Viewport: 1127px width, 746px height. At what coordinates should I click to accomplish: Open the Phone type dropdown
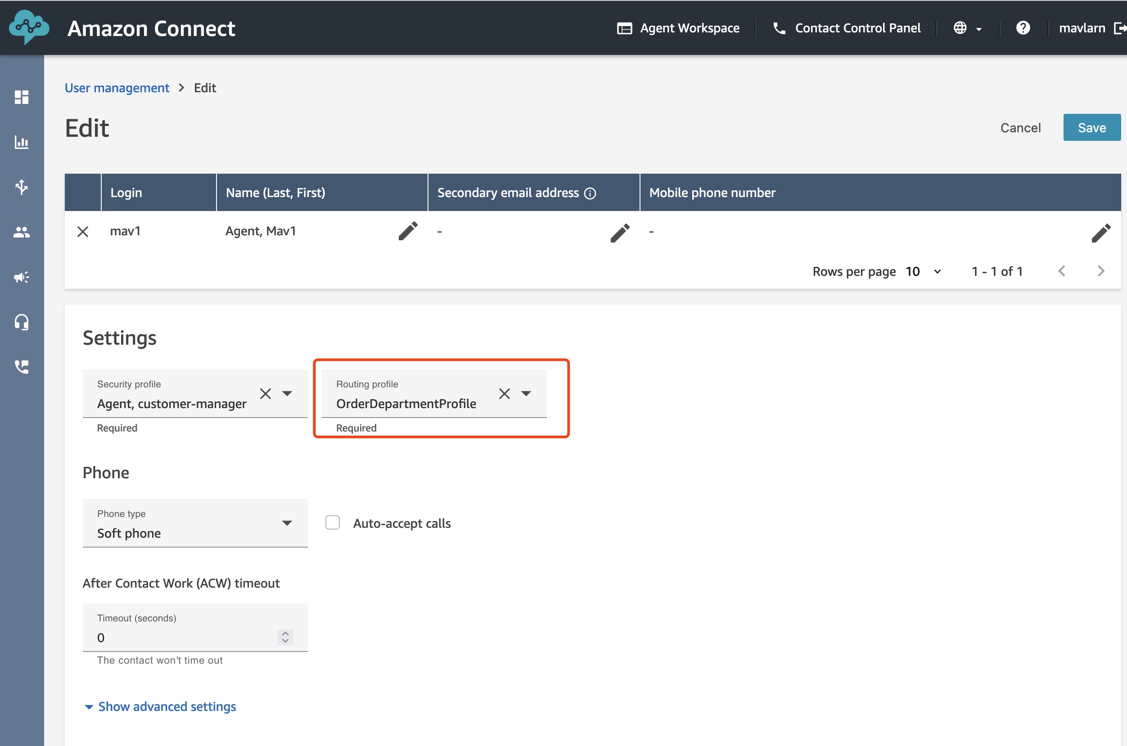(195, 523)
